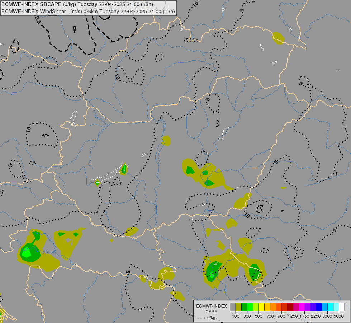The image size is (351, 323).
Task: Click the SBCAPE title line at the top
Action: 77,4
